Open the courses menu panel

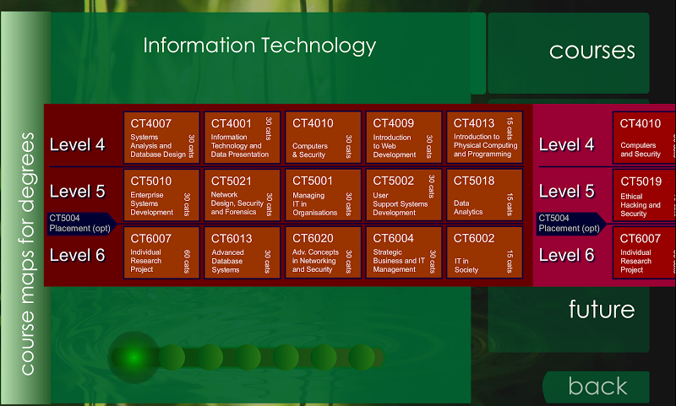(568, 53)
